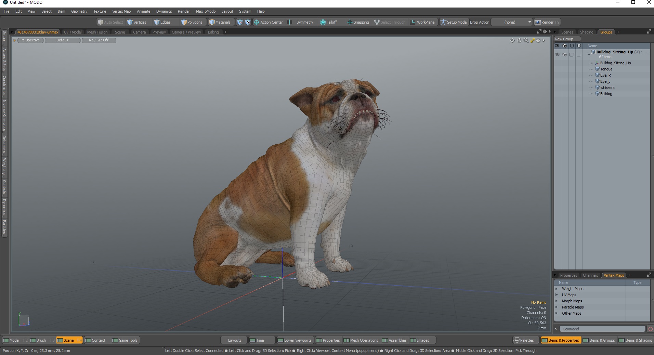The image size is (654, 355).
Task: Toggle Setup Mode
Action: pyautogui.click(x=454, y=22)
